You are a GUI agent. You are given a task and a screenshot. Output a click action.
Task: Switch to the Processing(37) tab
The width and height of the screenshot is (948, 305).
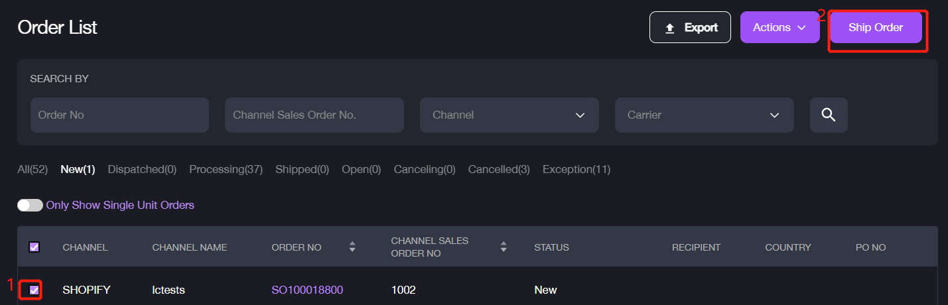pyautogui.click(x=226, y=170)
